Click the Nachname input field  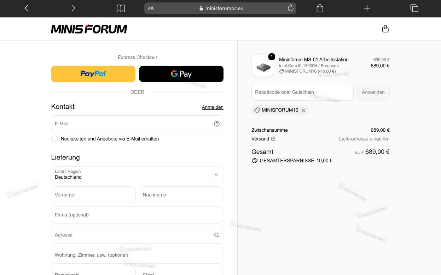coord(181,195)
